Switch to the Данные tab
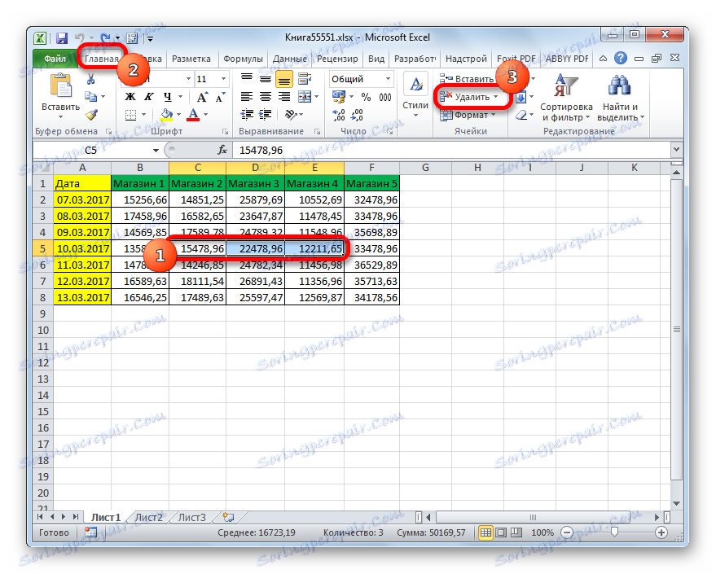 [x=289, y=59]
